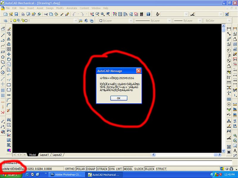Open the ByLayer linetype dropdown
The image size is (238, 178).
pos(169,20)
